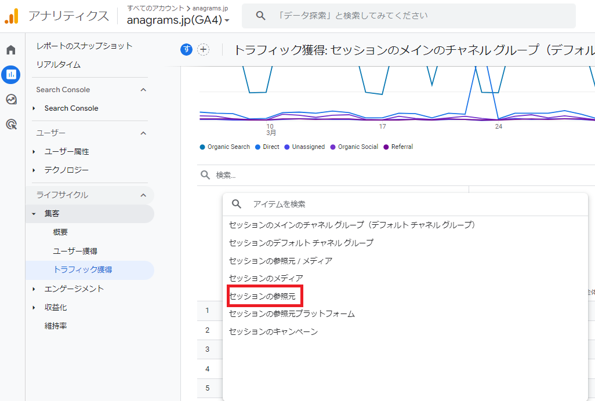Open the Explore icon in left rail
The width and height of the screenshot is (595, 401).
11,99
